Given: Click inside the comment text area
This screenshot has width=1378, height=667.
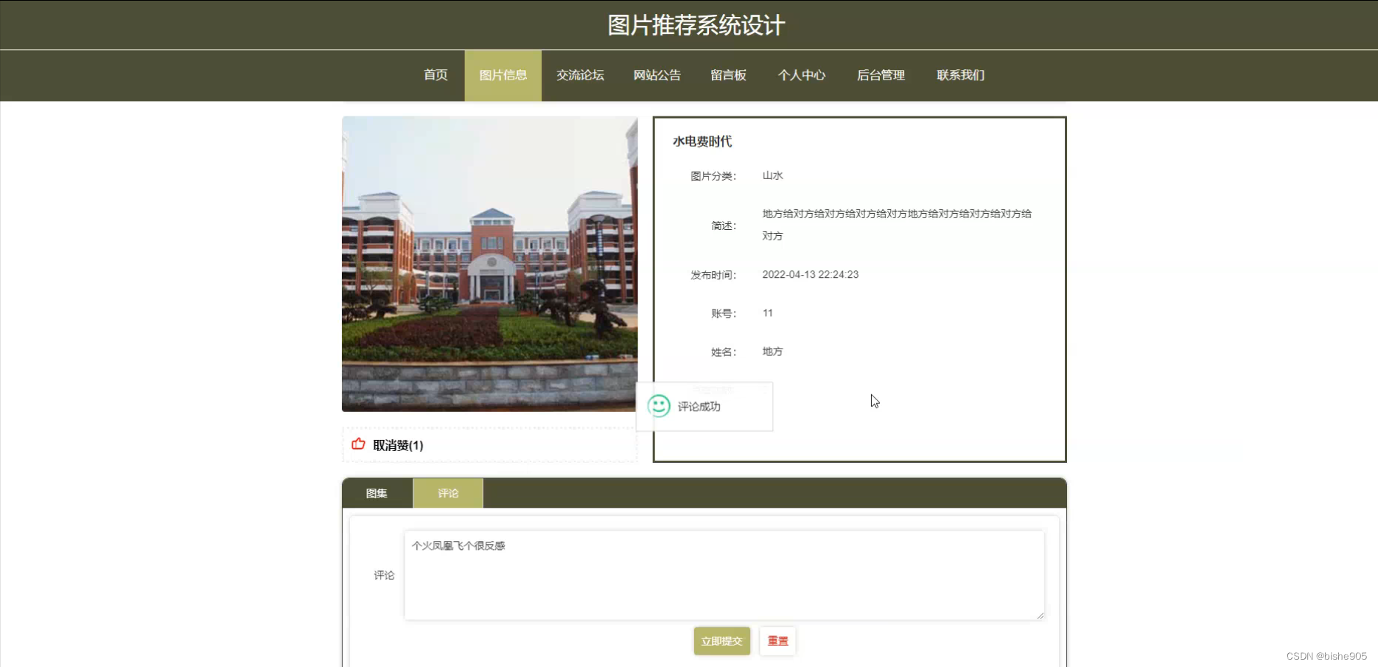Looking at the screenshot, I should click(724, 575).
